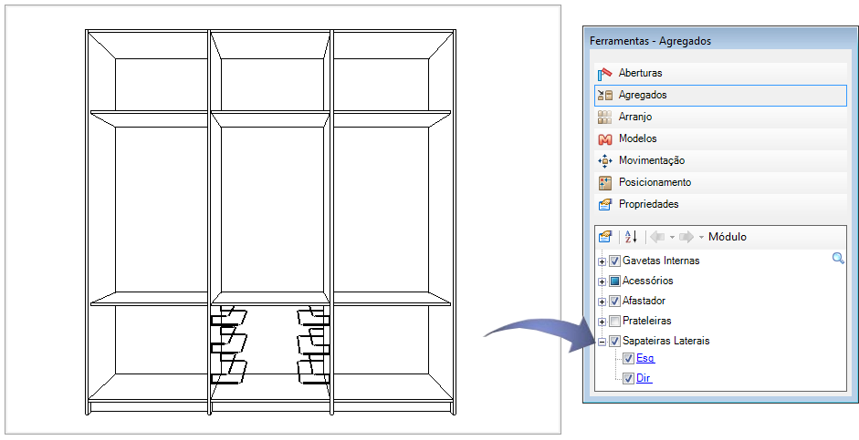Select the Movimentação tool entry
The height and width of the screenshot is (440, 859).
click(720, 160)
